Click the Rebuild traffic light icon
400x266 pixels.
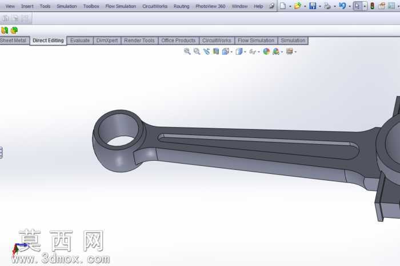tap(372, 6)
